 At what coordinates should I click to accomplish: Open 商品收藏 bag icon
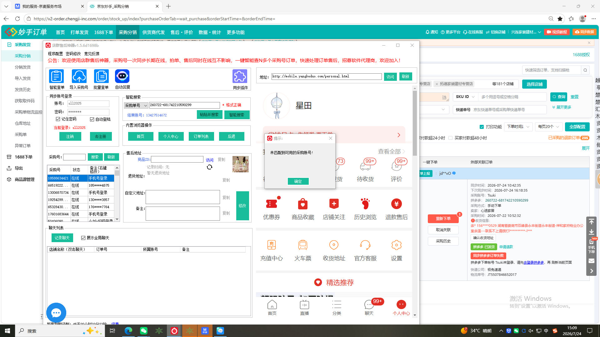(303, 204)
